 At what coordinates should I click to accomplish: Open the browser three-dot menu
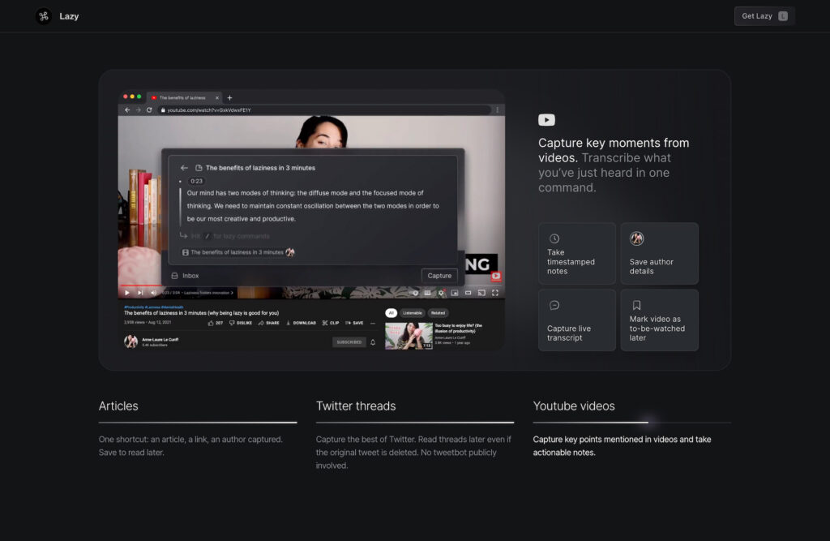click(497, 110)
